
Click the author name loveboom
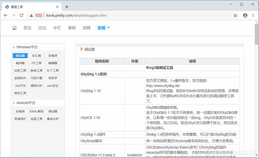click(x=135, y=155)
